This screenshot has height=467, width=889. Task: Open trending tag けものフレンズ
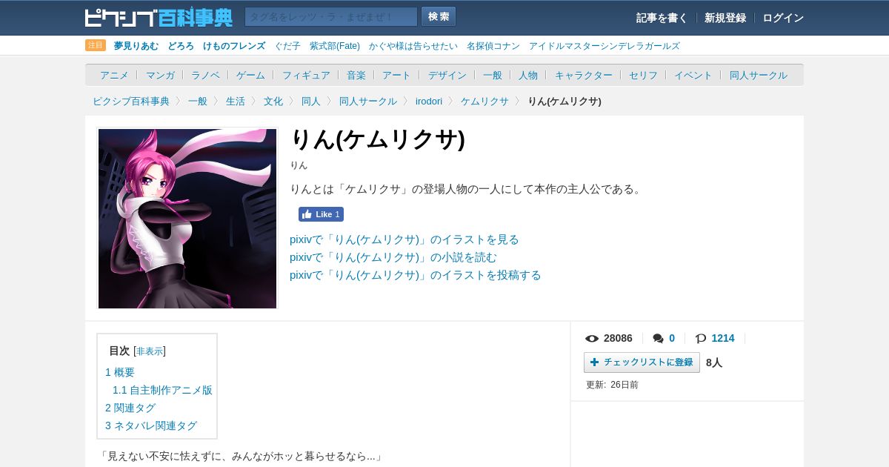pos(234,46)
